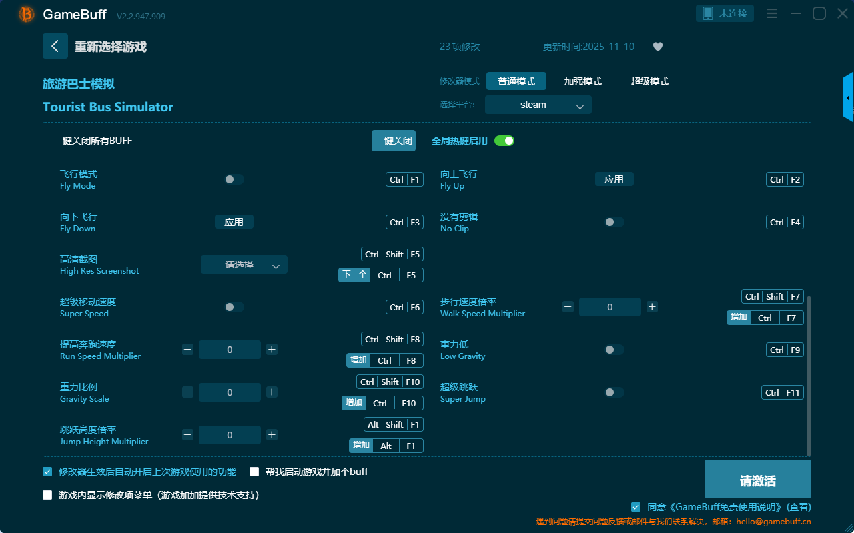Switch to 加强模式 tab
854x533 pixels.
(582, 81)
